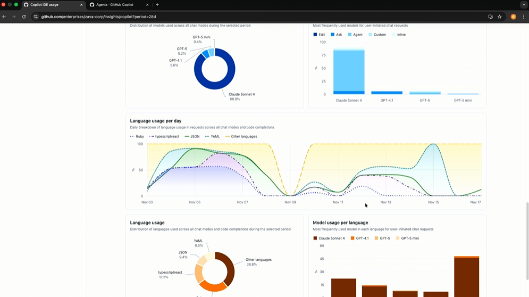Open the orange profile avatar
529x297 pixels.
[x=513, y=16]
